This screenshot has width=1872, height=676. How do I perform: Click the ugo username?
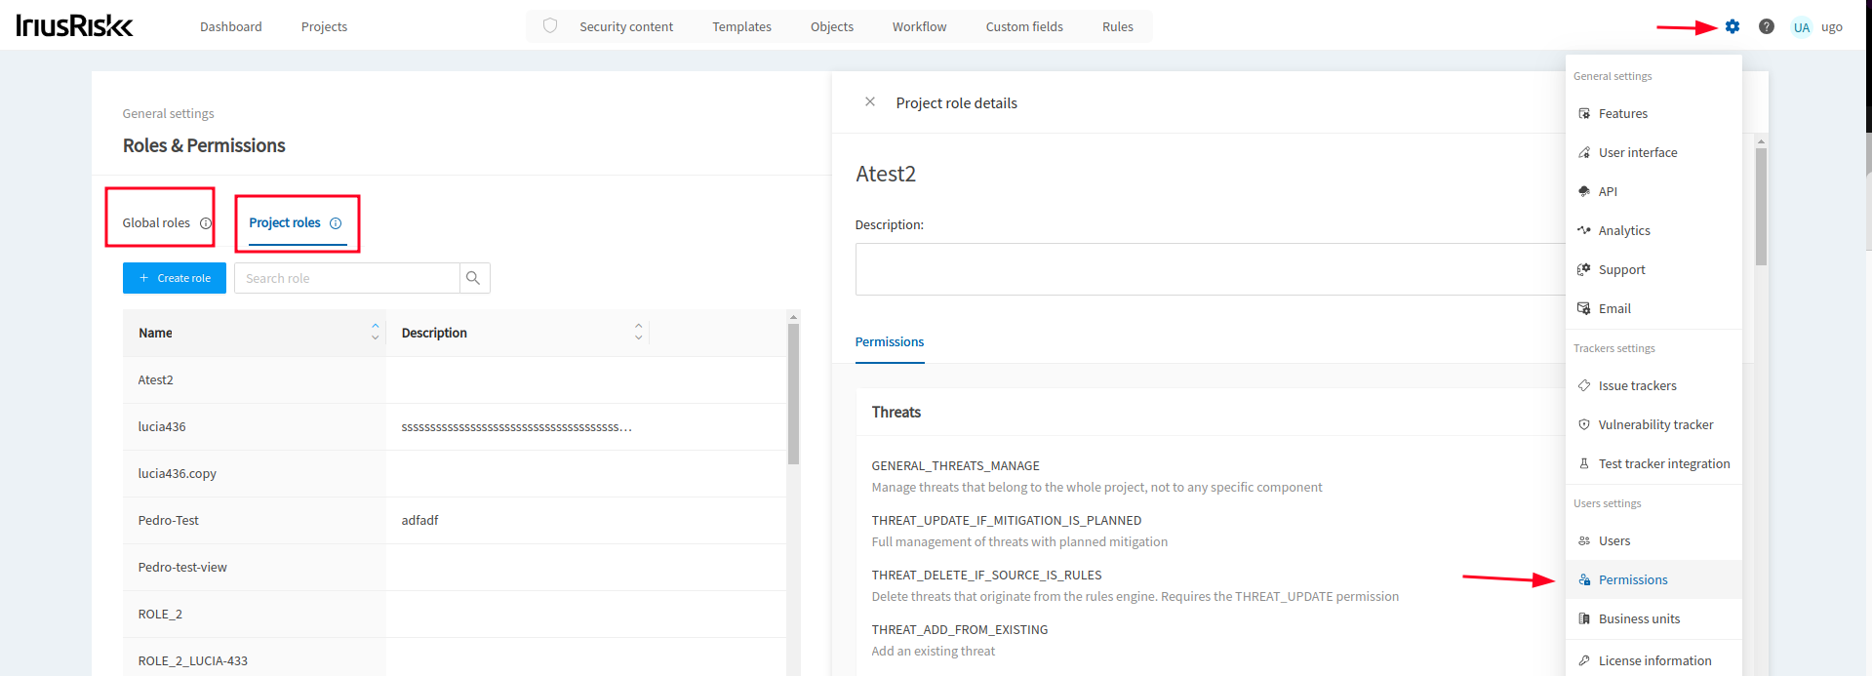[1832, 27]
